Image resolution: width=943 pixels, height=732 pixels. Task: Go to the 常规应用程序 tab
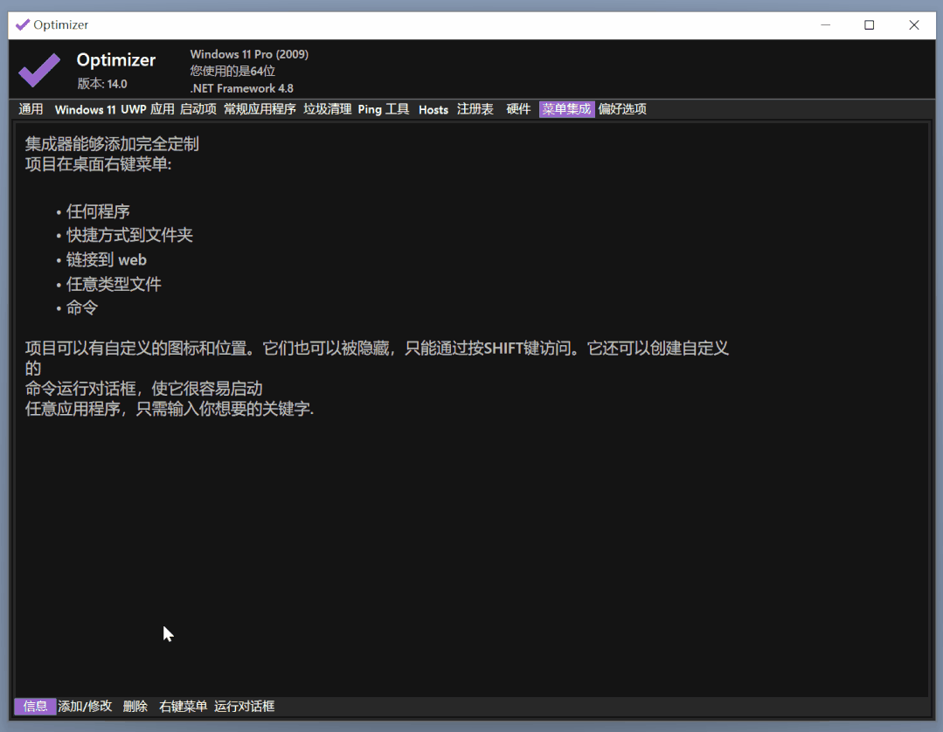260,109
